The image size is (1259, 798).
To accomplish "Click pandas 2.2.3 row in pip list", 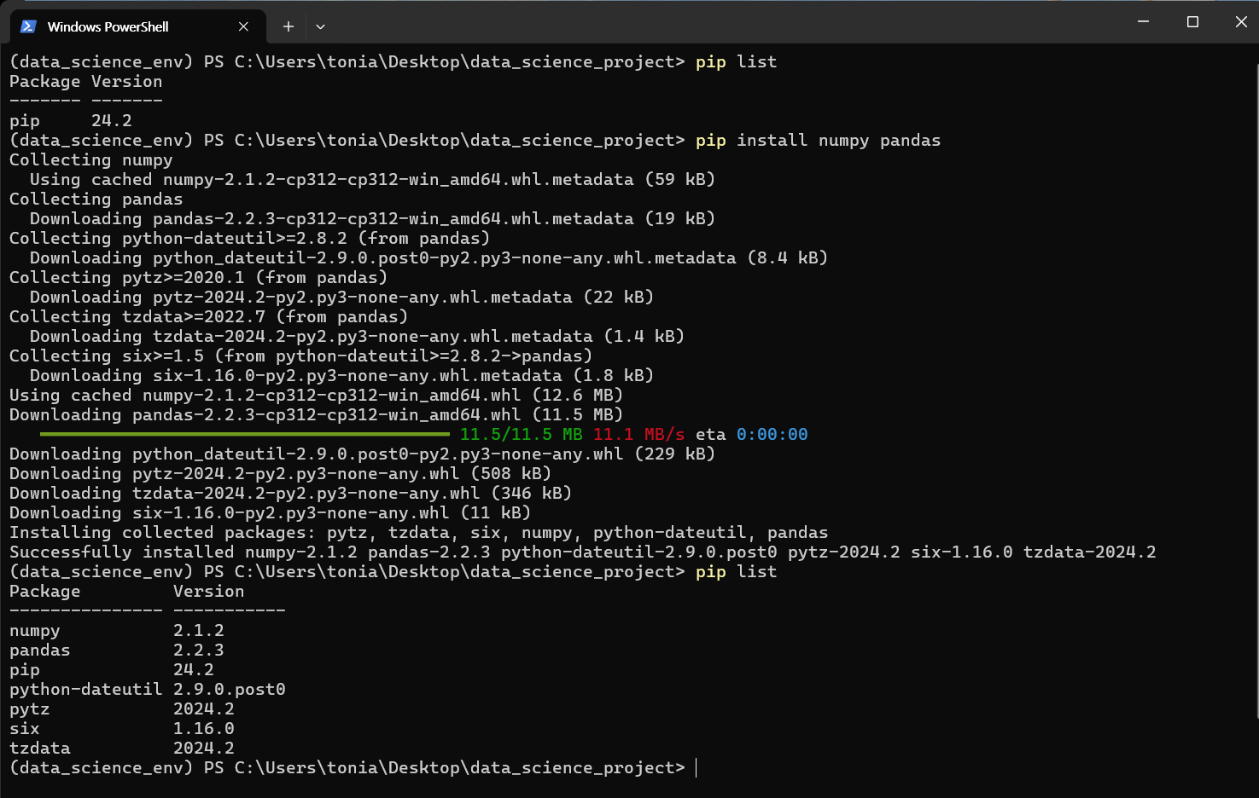I will tap(117, 650).
